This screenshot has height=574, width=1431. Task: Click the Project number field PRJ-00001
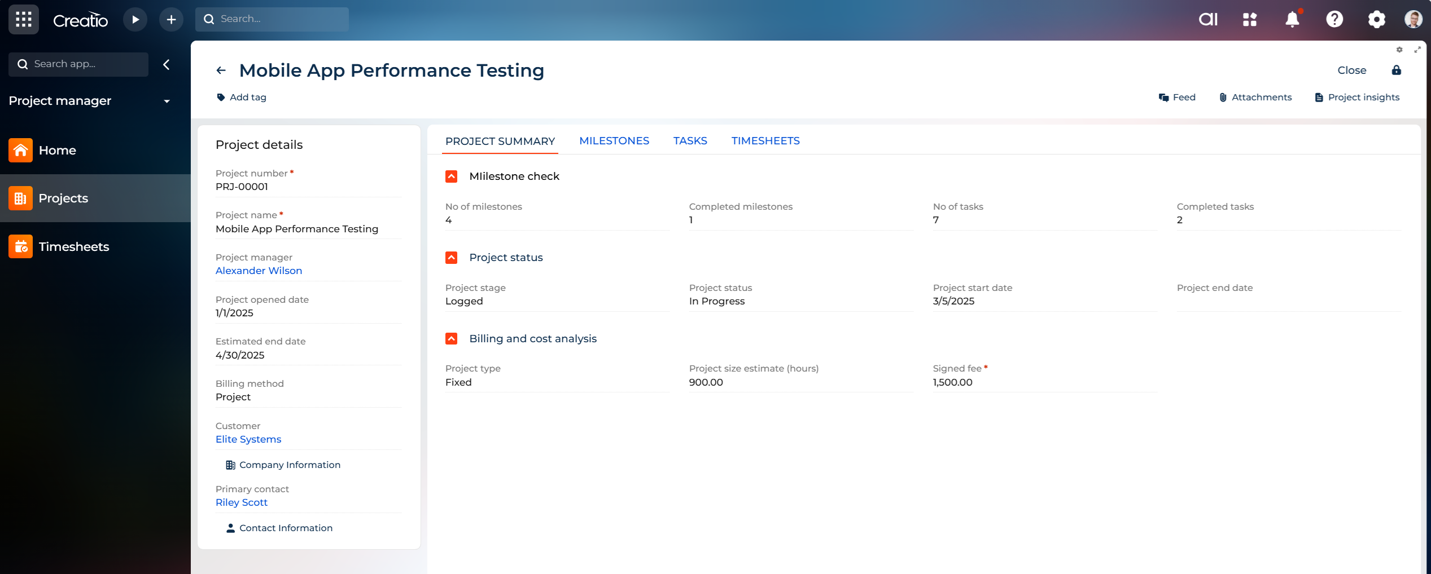coord(308,187)
